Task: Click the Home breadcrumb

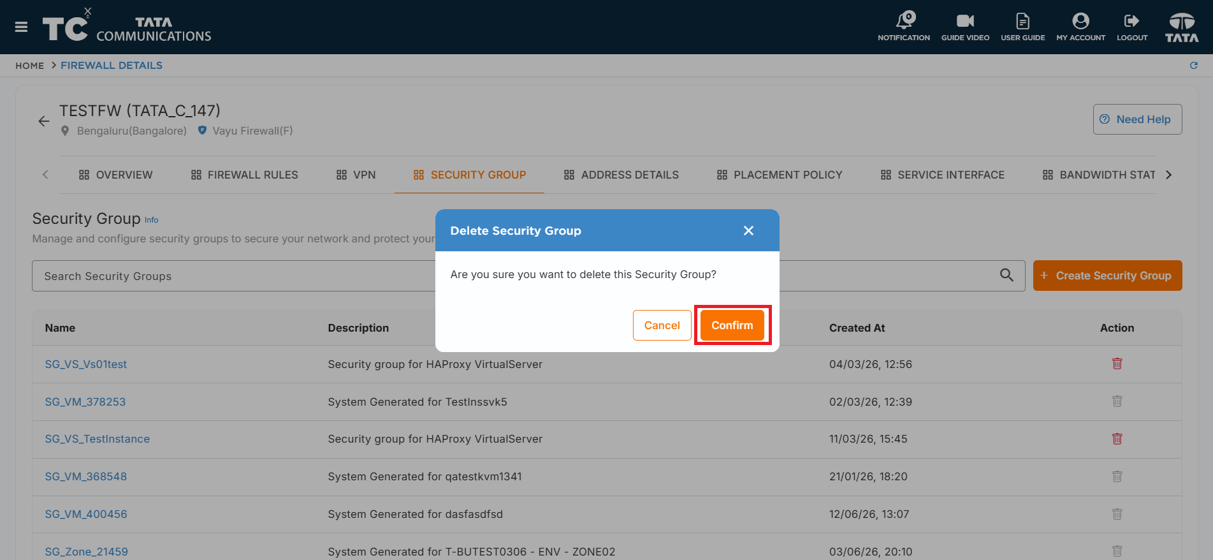Action: [x=30, y=66]
